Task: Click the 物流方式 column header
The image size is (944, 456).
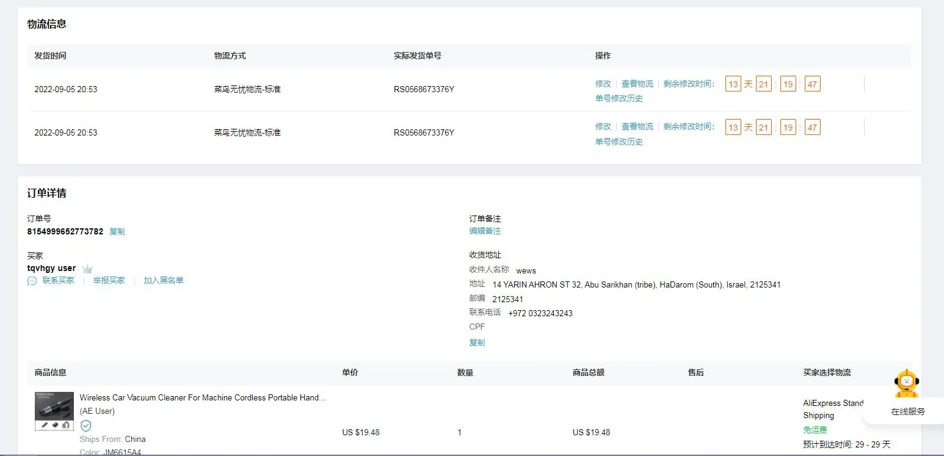Action: click(230, 56)
